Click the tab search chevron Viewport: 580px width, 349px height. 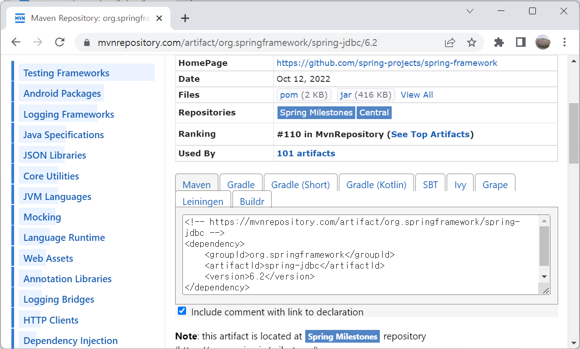point(470,11)
